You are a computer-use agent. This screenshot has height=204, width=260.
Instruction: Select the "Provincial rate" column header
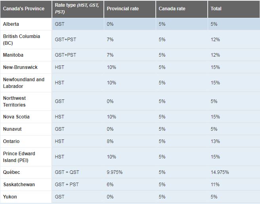coord(123,9)
